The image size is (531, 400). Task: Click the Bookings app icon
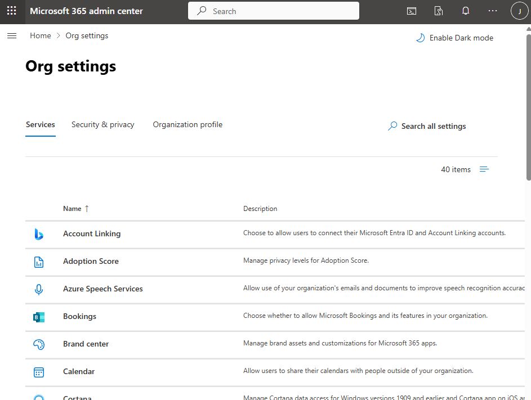pyautogui.click(x=39, y=317)
